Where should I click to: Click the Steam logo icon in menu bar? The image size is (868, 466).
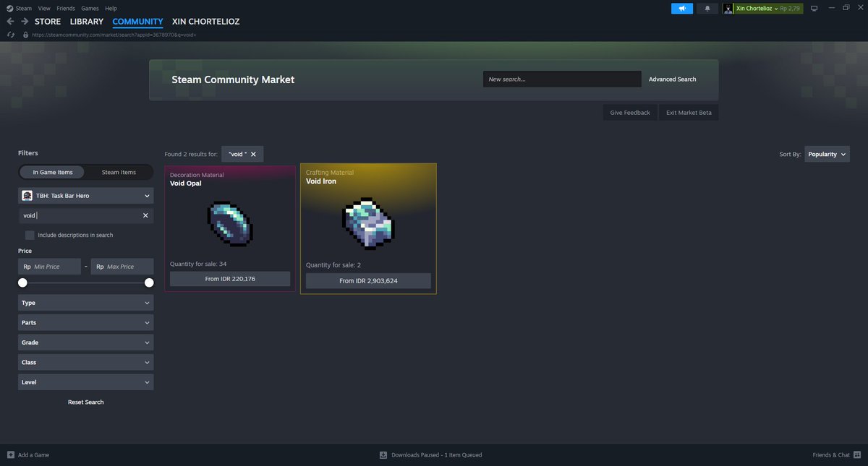click(9, 8)
